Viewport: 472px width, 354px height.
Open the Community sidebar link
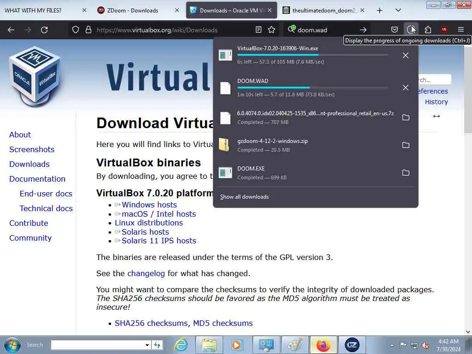(x=30, y=238)
